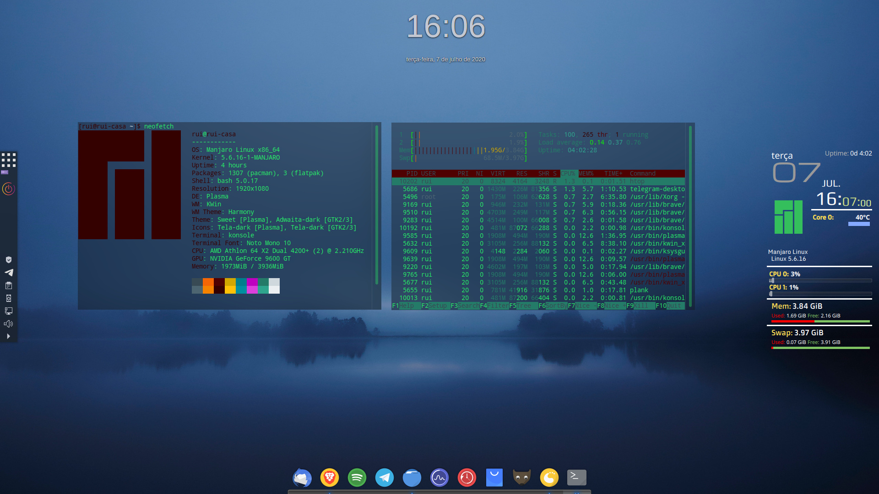Screen dimensions: 879x494
Task: Launch GIMP from the dock
Action: [522, 478]
